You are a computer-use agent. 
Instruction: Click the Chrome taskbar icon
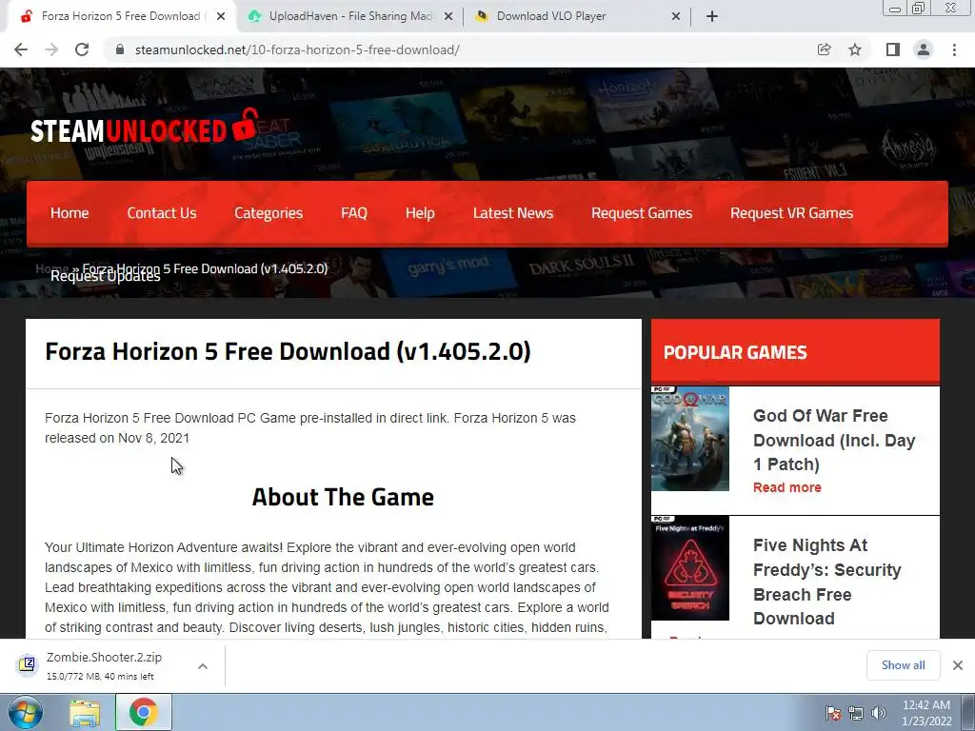click(143, 712)
